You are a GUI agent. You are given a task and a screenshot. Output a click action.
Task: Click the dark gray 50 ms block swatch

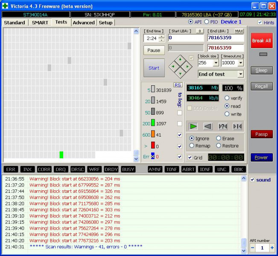coord(153,112)
